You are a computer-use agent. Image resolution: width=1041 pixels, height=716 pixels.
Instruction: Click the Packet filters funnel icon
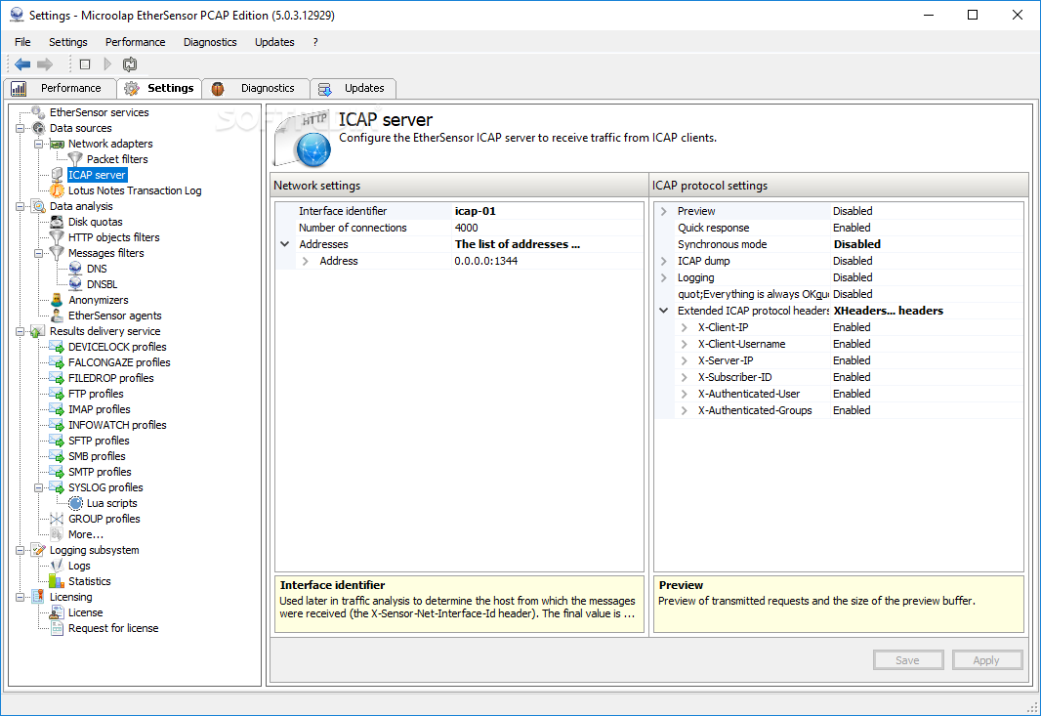click(76, 159)
